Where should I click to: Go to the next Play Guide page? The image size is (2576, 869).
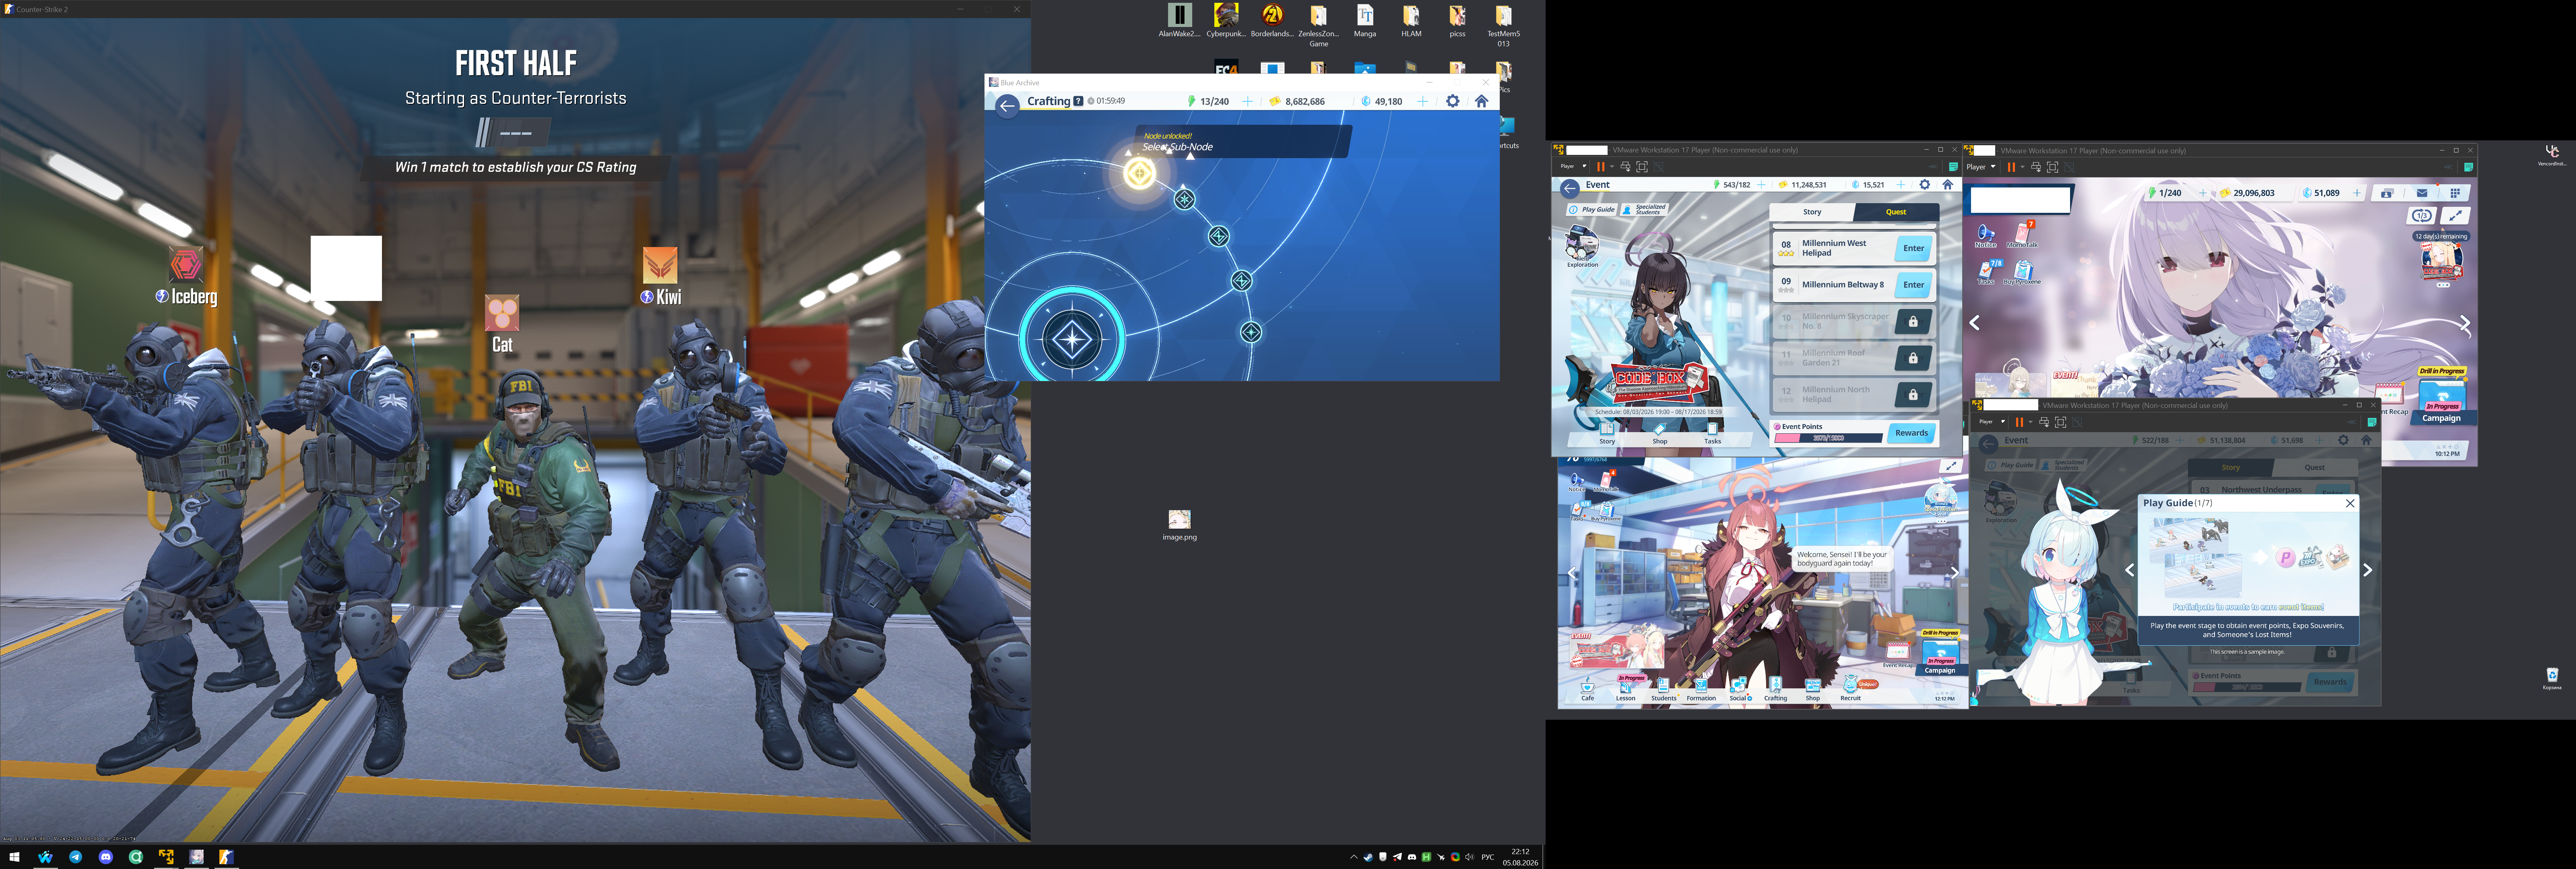pos(2367,570)
